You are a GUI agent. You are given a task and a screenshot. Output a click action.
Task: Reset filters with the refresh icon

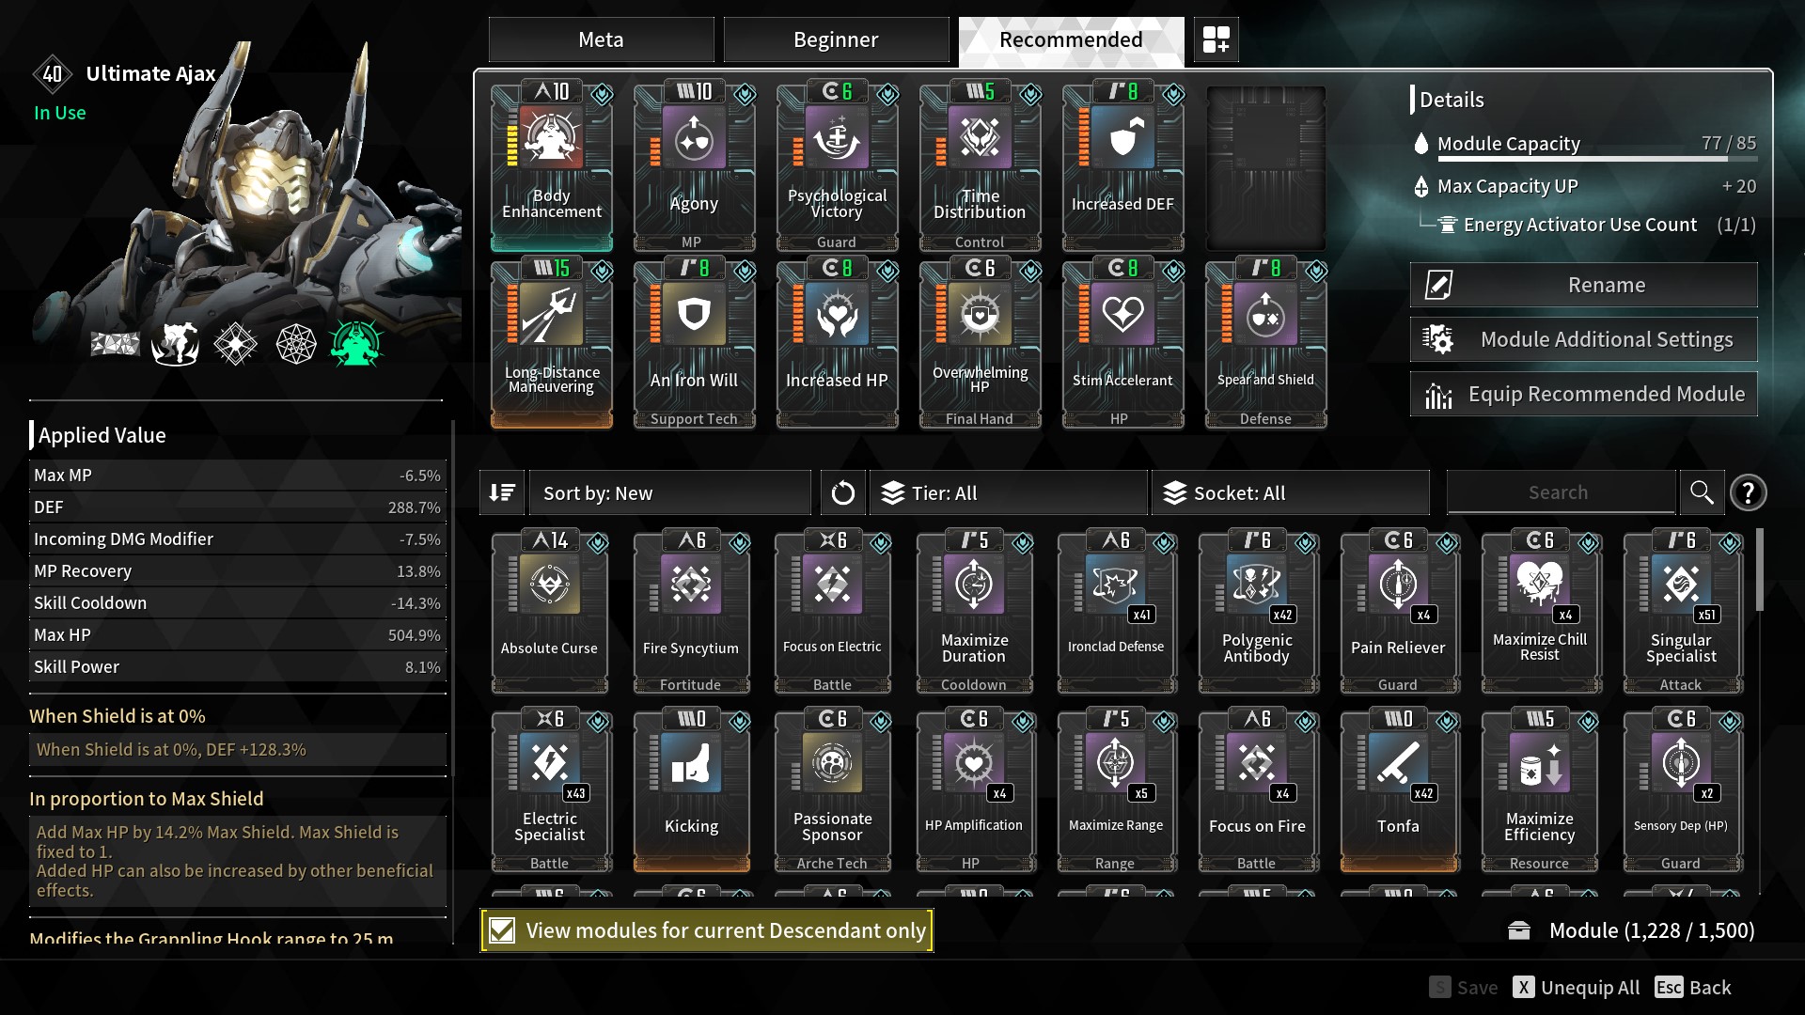point(842,492)
